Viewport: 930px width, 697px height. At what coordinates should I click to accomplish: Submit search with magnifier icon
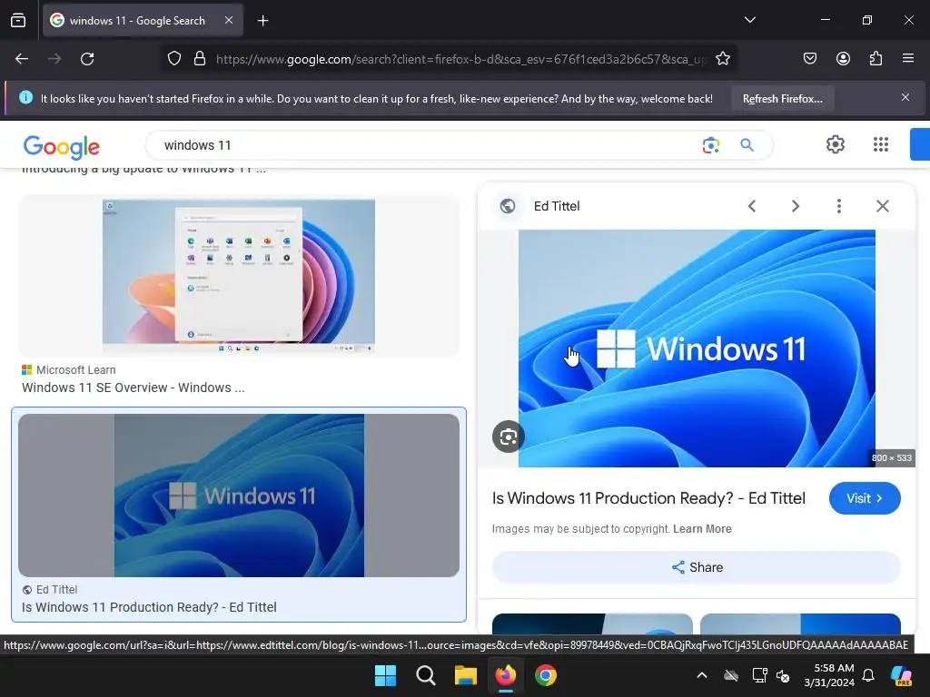(747, 144)
